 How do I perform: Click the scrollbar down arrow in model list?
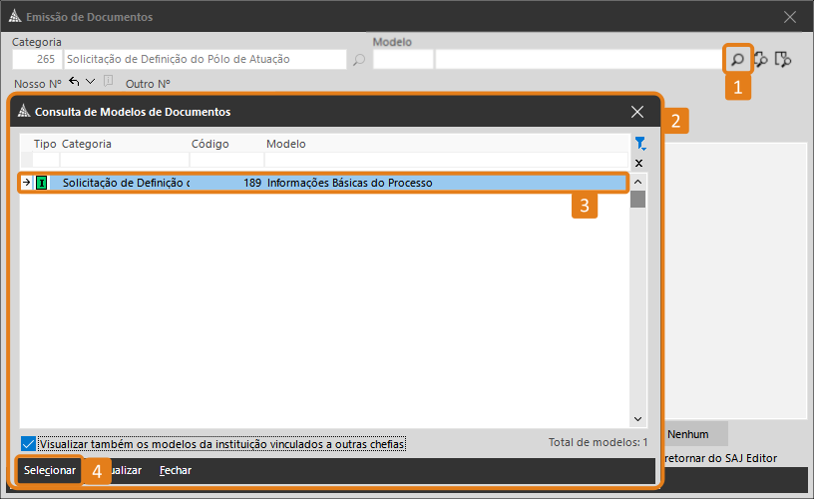tap(637, 419)
